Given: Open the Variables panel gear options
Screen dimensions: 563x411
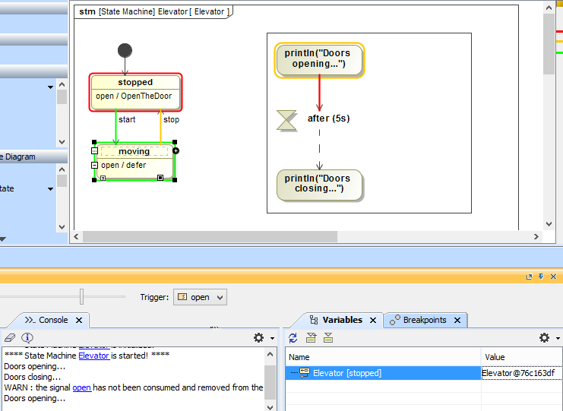Looking at the screenshot, I should (x=544, y=338).
